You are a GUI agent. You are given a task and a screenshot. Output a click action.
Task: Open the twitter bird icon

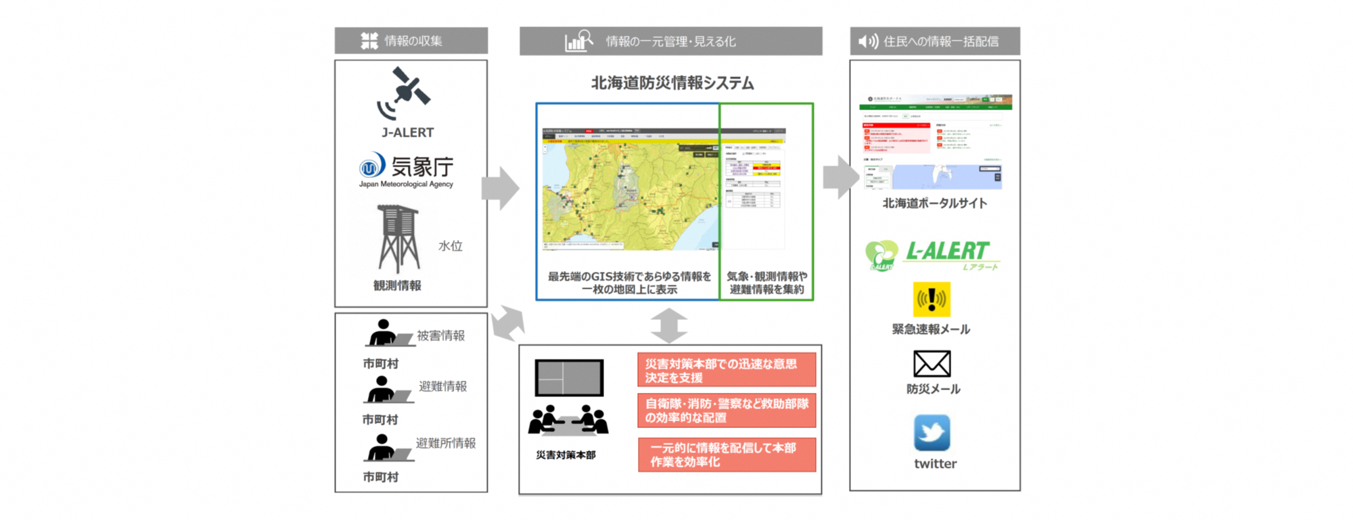pyautogui.click(x=932, y=433)
